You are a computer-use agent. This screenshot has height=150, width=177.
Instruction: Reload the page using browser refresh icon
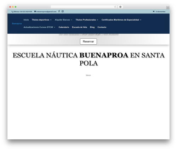point(115,7)
